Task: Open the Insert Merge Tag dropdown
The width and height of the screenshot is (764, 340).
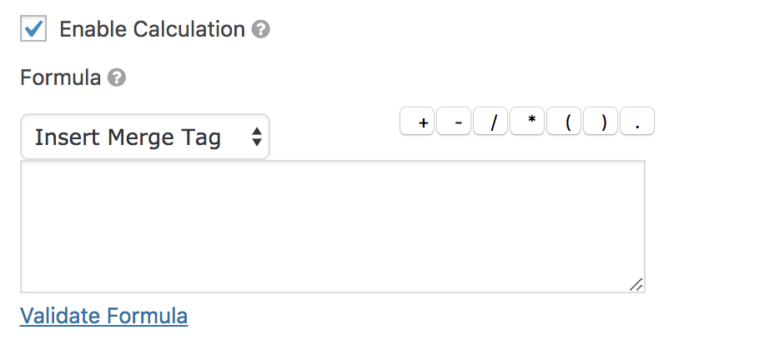Action: coord(145,137)
